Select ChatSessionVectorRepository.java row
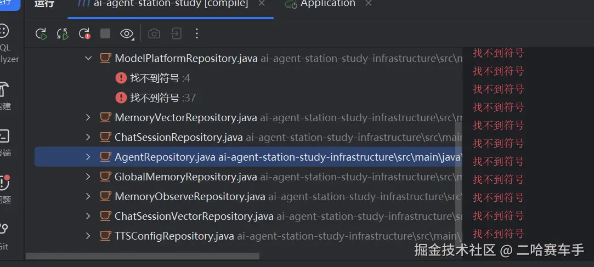Screen dimensions: 594x267 point(248,216)
